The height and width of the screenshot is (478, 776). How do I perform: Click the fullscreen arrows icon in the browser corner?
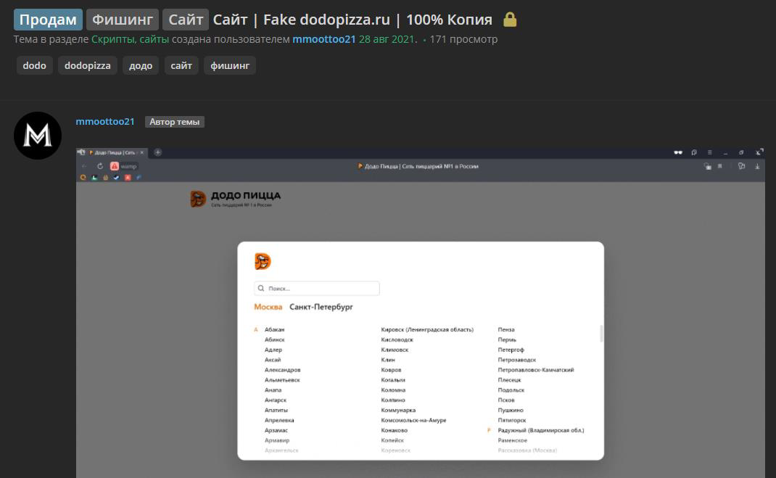click(759, 152)
